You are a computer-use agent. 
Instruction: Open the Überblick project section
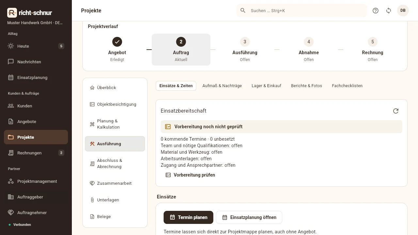click(115, 87)
